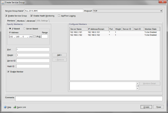
Task: Click the monitor details scrollbar thumb
Action: click(x=137, y=86)
